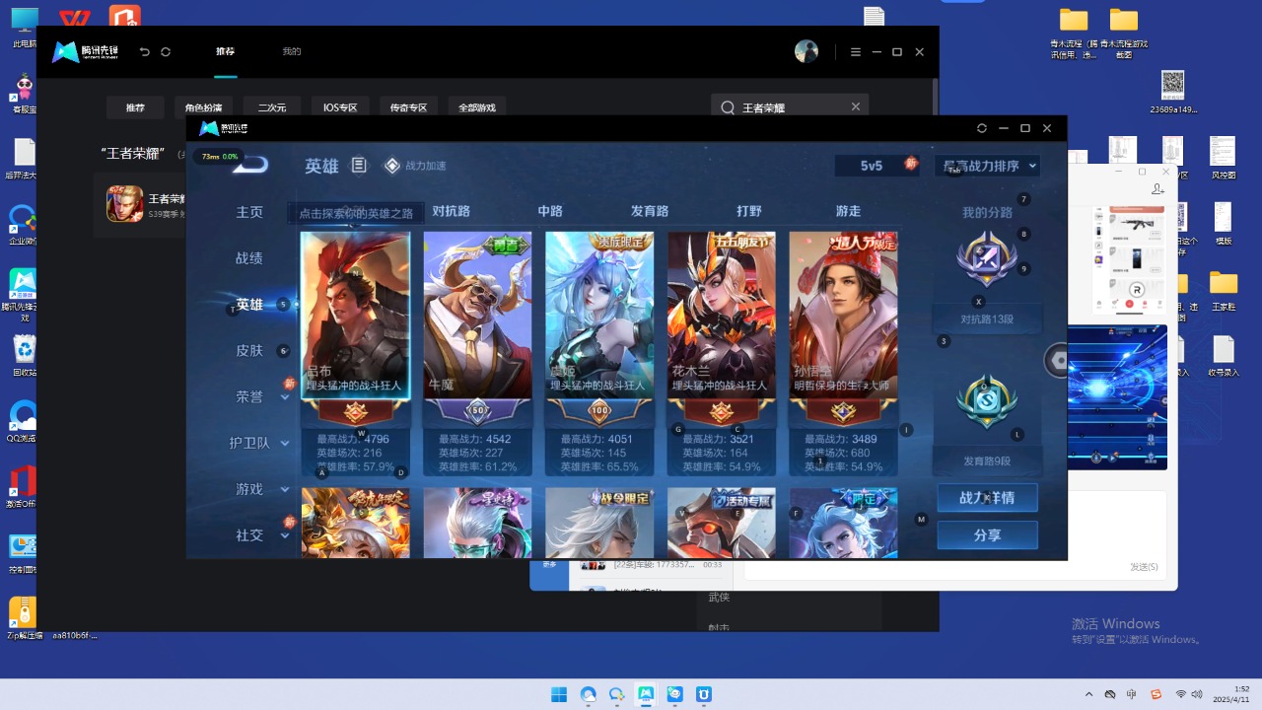
Task: Click 虞姬's level 100 emblem
Action: pyautogui.click(x=599, y=410)
